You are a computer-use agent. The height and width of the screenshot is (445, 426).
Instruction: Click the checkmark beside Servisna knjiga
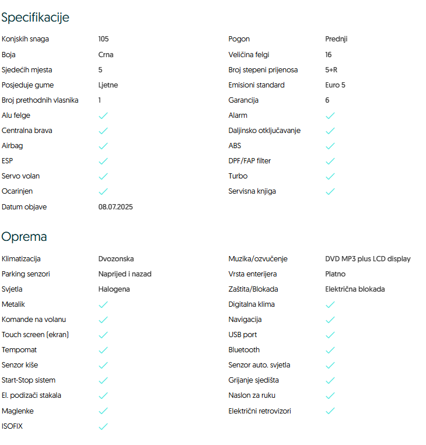tap(330, 191)
